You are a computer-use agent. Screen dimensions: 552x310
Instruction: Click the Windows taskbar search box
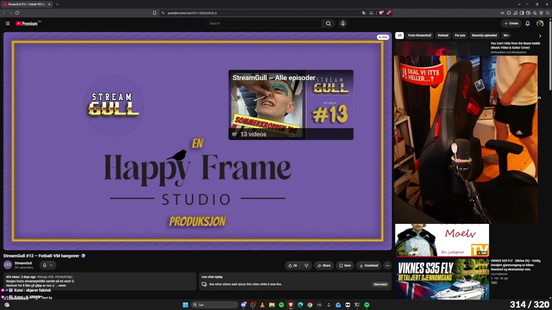click(214, 305)
